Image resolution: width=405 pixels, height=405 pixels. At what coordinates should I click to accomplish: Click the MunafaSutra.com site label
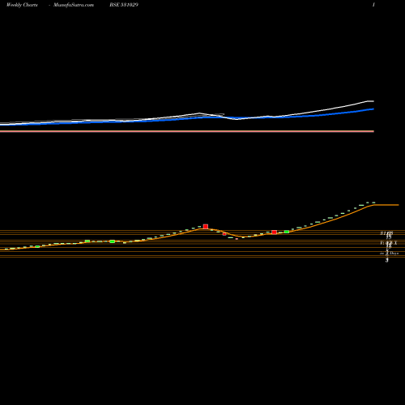coord(74,5)
